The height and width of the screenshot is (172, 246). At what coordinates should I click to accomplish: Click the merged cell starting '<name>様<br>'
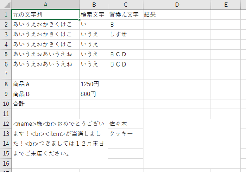(x=60, y=144)
